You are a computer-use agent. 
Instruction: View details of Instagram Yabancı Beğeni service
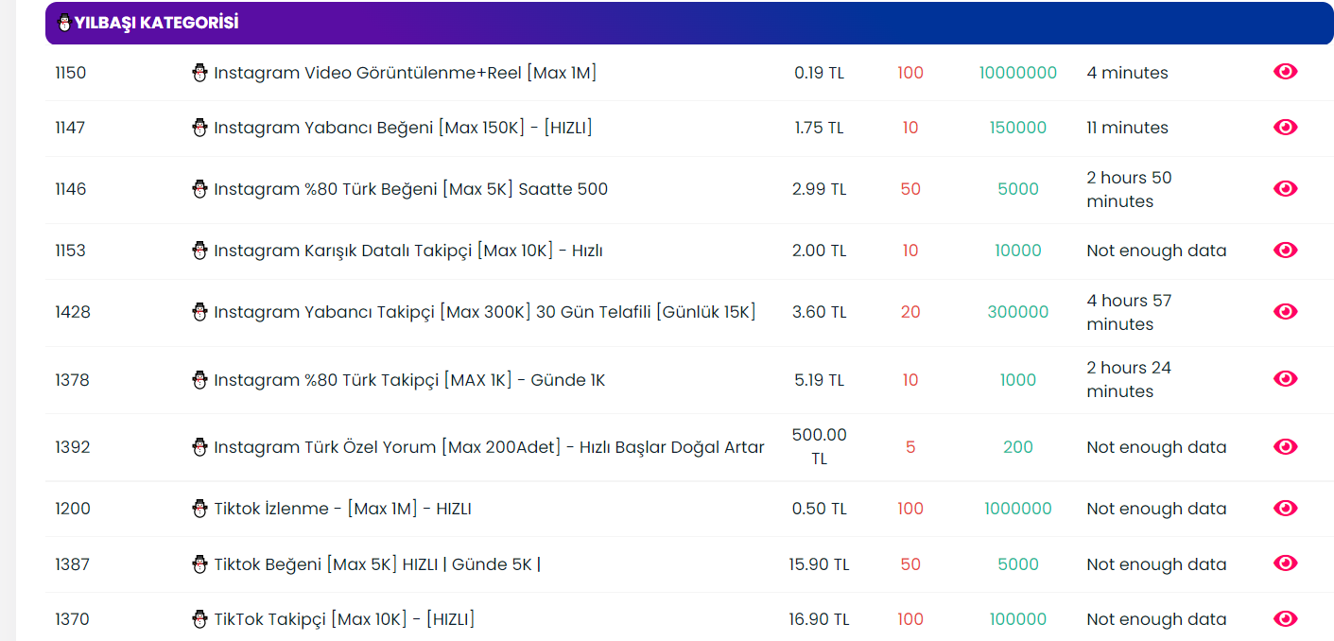click(x=1285, y=128)
